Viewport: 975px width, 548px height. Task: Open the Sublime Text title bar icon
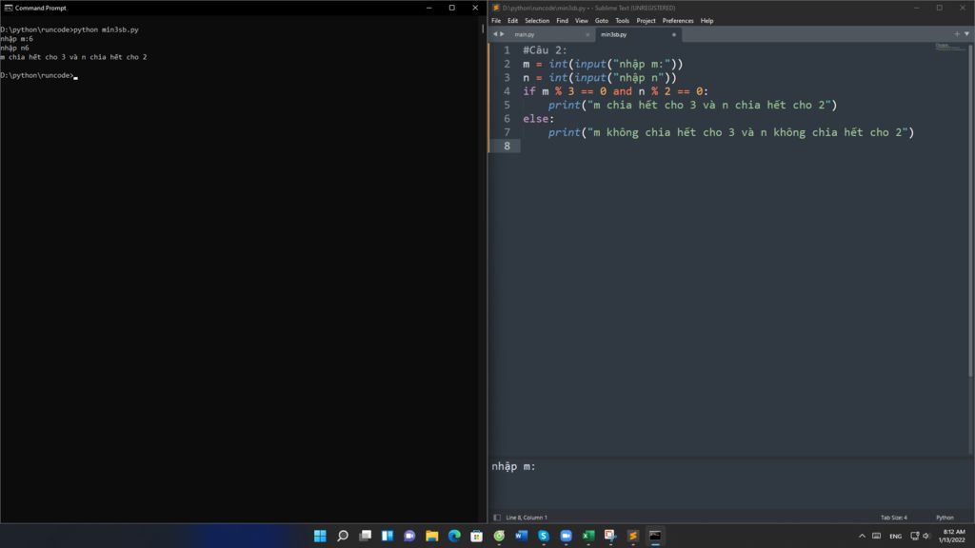coord(496,8)
